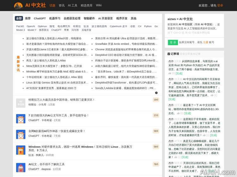Click avatar beside AI论文 post
237x177 pixels.
pyautogui.click(x=21, y=168)
